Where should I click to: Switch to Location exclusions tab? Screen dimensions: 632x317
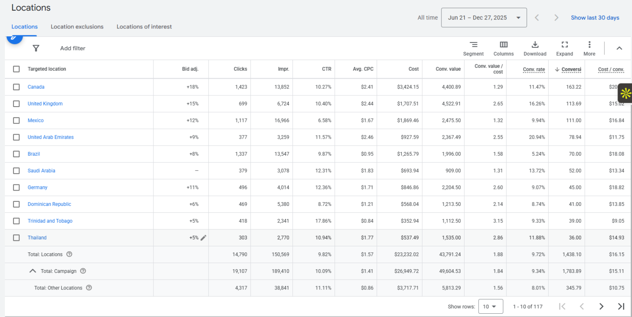point(77,27)
